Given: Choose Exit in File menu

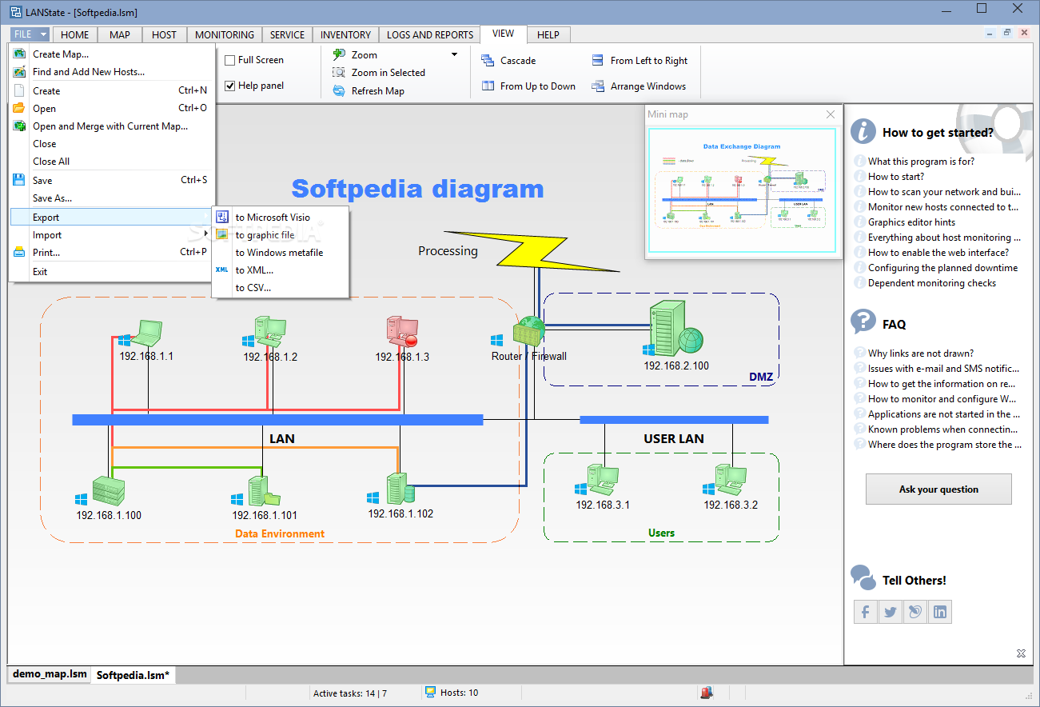Looking at the screenshot, I should coord(112,271).
